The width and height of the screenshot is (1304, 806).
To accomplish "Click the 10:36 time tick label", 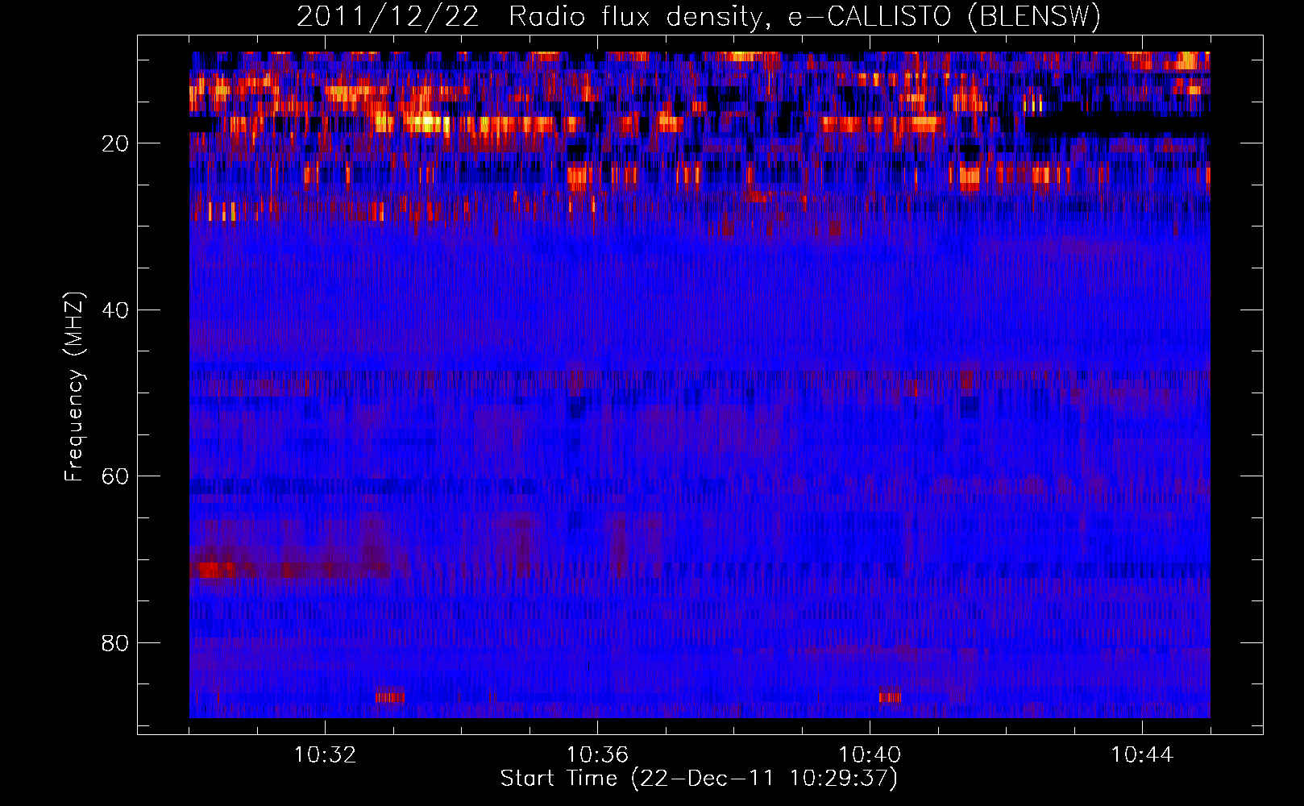I will 597,755.
